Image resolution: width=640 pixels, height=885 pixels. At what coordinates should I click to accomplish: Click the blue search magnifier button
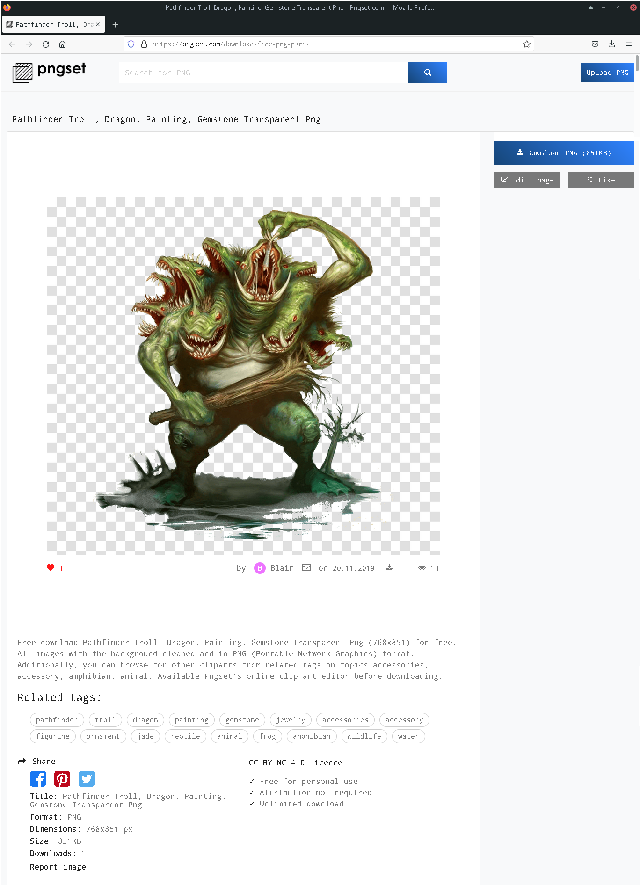coord(427,73)
